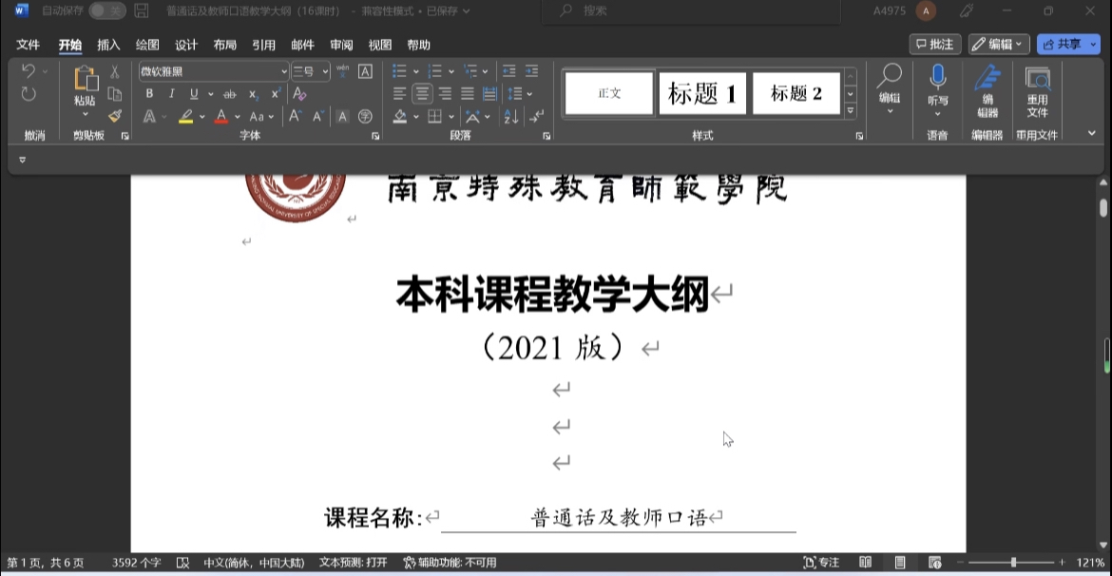Toggle bold formatting
1112x576 pixels.
tap(149, 94)
